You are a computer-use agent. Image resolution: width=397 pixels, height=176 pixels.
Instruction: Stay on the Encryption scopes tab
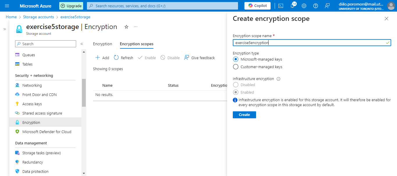coord(136,44)
